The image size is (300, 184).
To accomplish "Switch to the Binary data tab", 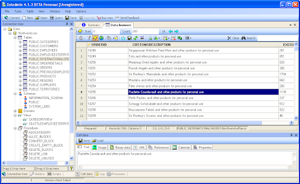I will click(120, 148).
